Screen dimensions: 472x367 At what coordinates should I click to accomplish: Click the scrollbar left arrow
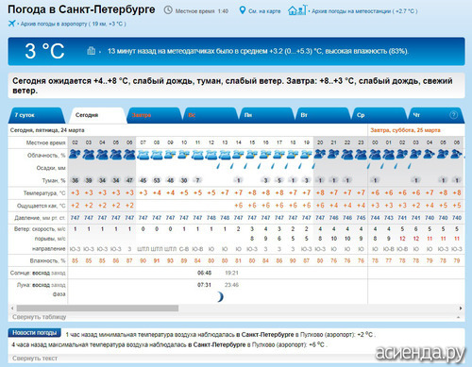point(12,309)
